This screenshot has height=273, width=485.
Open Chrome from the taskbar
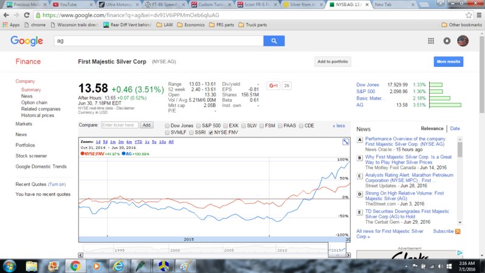pos(75,266)
